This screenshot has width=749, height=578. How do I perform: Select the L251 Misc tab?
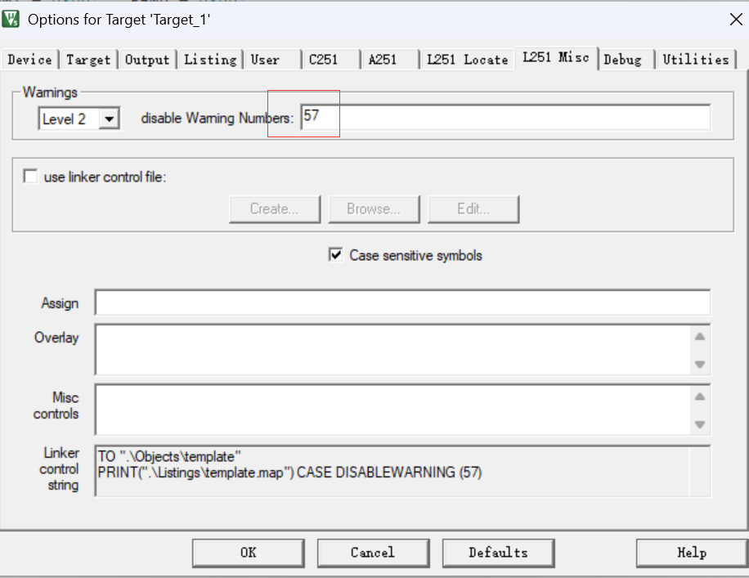[555, 58]
